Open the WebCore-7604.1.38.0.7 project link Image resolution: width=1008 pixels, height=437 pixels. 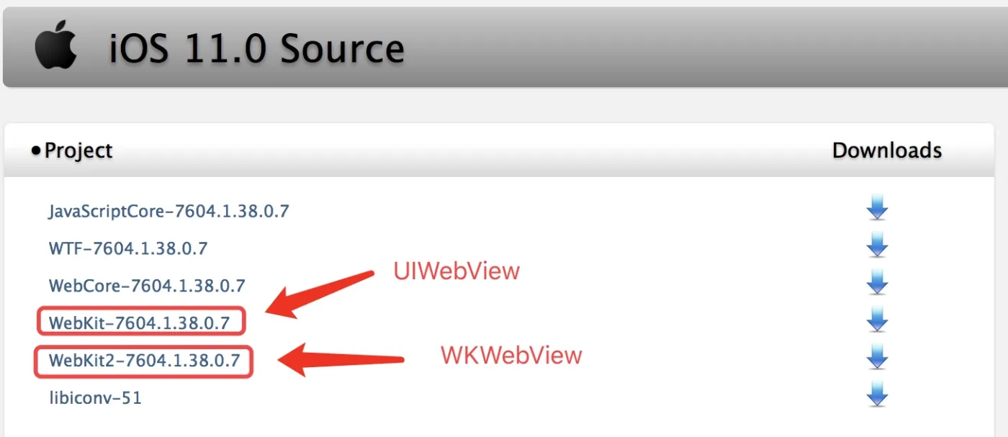click(x=147, y=286)
